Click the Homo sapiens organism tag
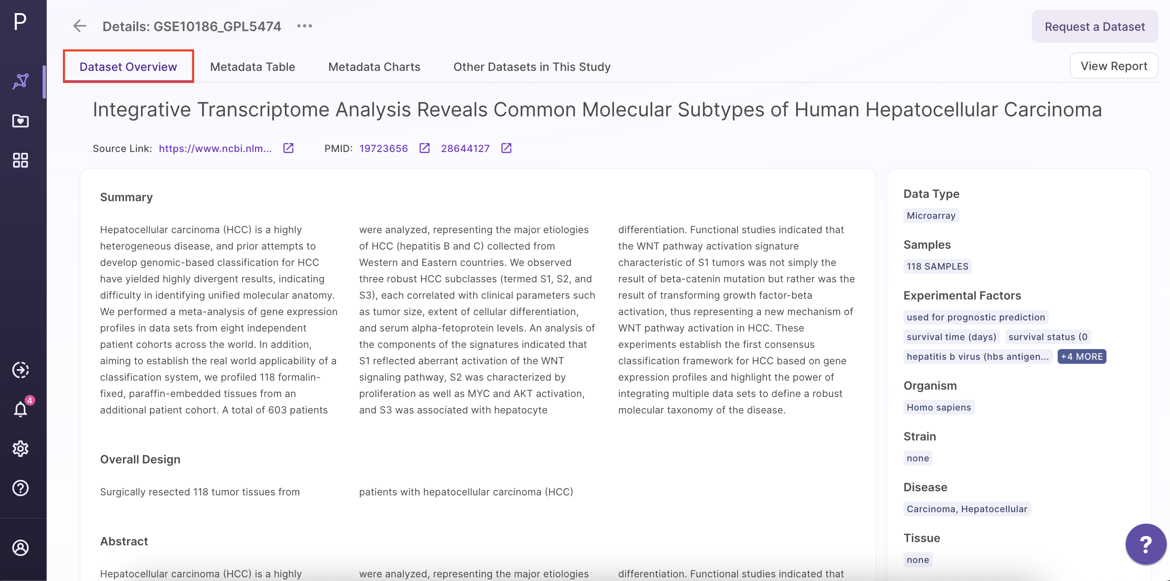This screenshot has width=1170, height=581. click(938, 407)
